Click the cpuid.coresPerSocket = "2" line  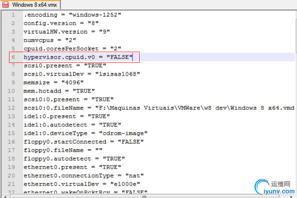[72, 49]
